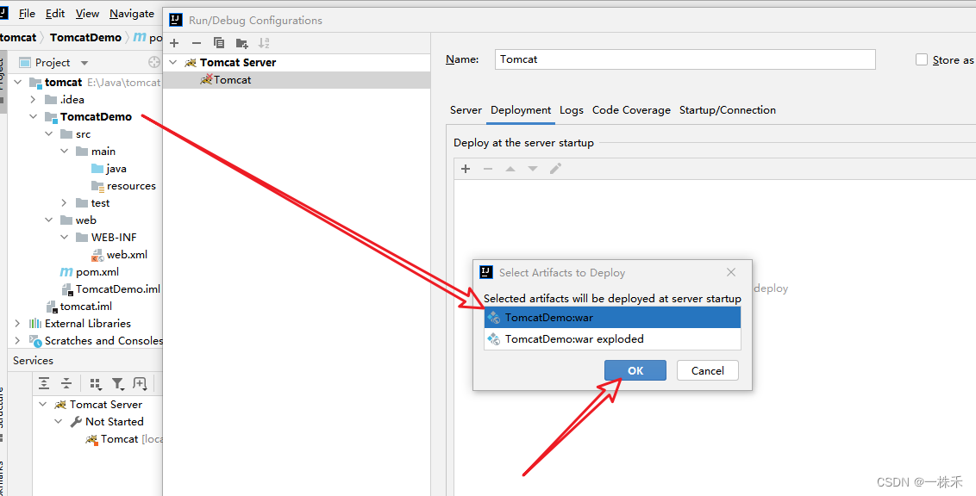
Task: Sort configurations alphabetically icon
Action: coord(264,43)
